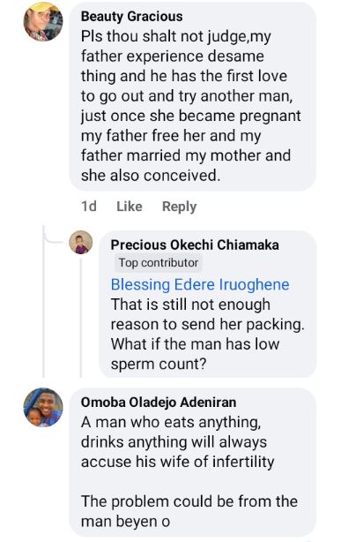
Task: Click text 'man beyen o'
Action: (125, 522)
